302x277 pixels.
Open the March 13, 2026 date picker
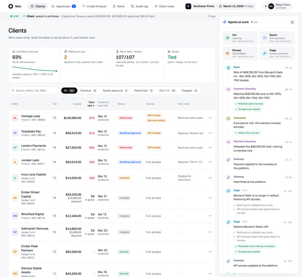[236, 6]
